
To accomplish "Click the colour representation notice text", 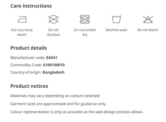I will (77, 112).
